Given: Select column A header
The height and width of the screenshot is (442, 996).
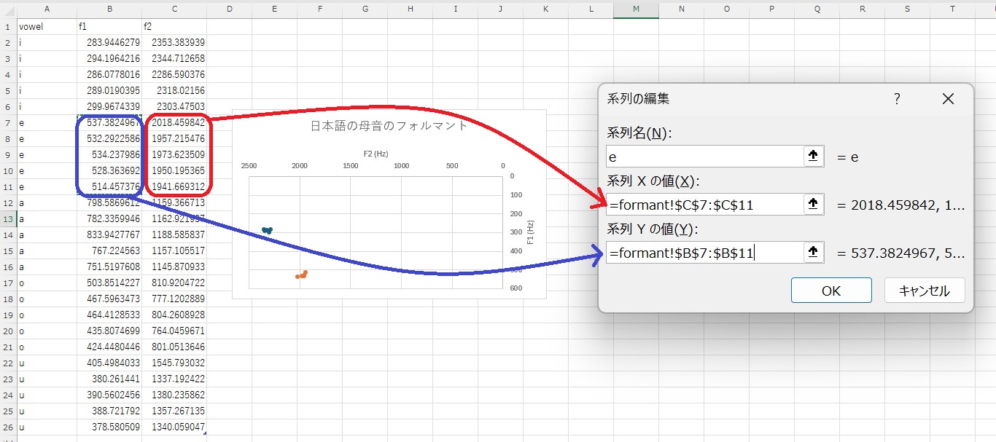Looking at the screenshot, I should click(x=47, y=9).
